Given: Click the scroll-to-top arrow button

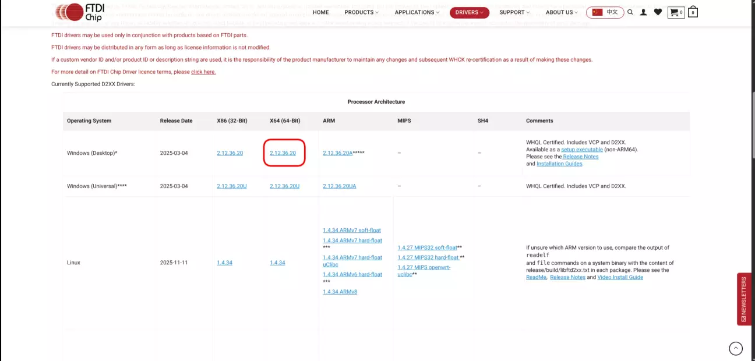Looking at the screenshot, I should 736,348.
